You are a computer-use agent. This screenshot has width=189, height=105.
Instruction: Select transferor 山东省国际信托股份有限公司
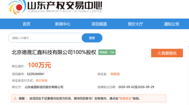(44, 87)
